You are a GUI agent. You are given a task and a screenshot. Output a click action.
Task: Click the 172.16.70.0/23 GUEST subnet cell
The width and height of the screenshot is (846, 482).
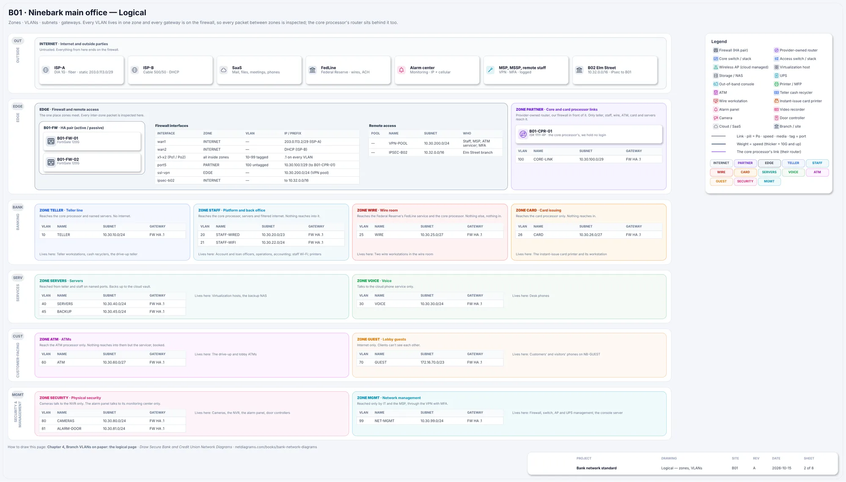point(432,362)
